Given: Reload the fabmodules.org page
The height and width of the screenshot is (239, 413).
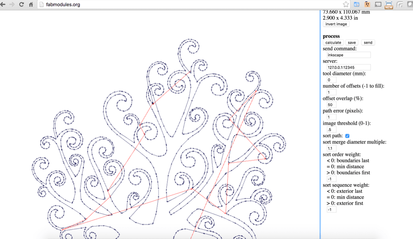Looking at the screenshot, I should (22, 4).
